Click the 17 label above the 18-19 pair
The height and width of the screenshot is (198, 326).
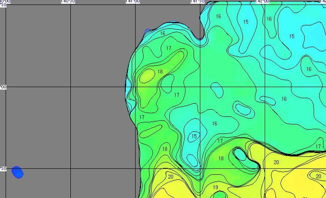220,141
